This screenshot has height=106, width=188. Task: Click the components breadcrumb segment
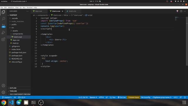(x=43, y=15)
